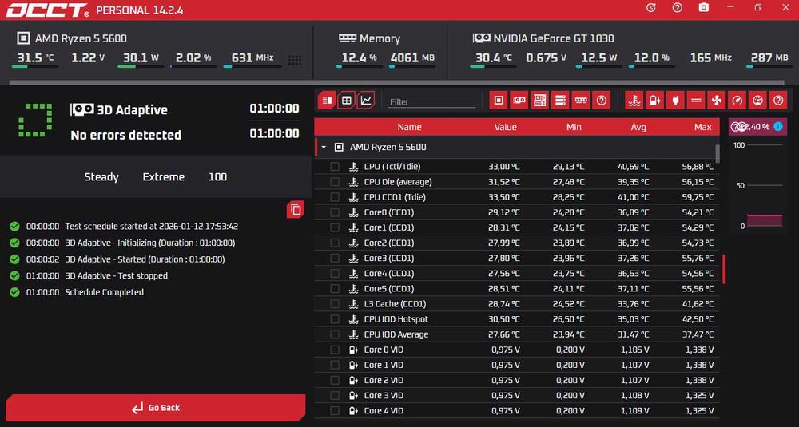Click the 59,75 °C max value
799x427 pixels.
pos(698,197)
